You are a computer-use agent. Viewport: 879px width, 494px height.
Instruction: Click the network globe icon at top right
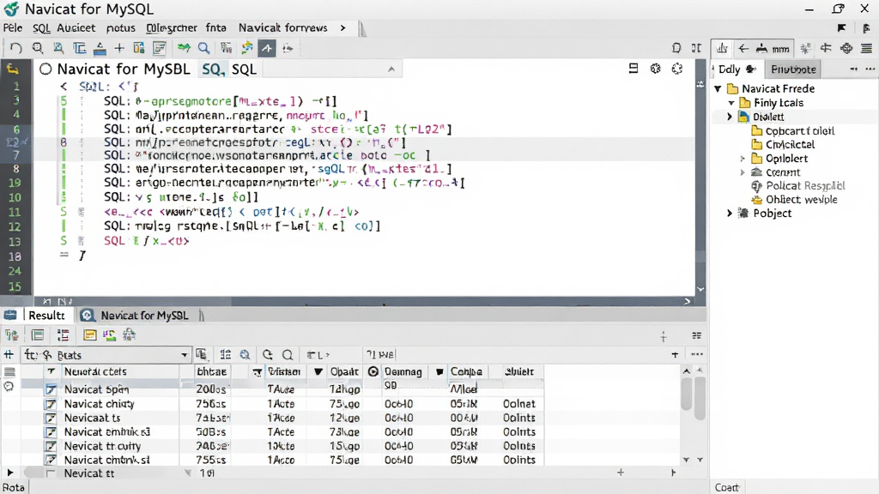(x=846, y=49)
